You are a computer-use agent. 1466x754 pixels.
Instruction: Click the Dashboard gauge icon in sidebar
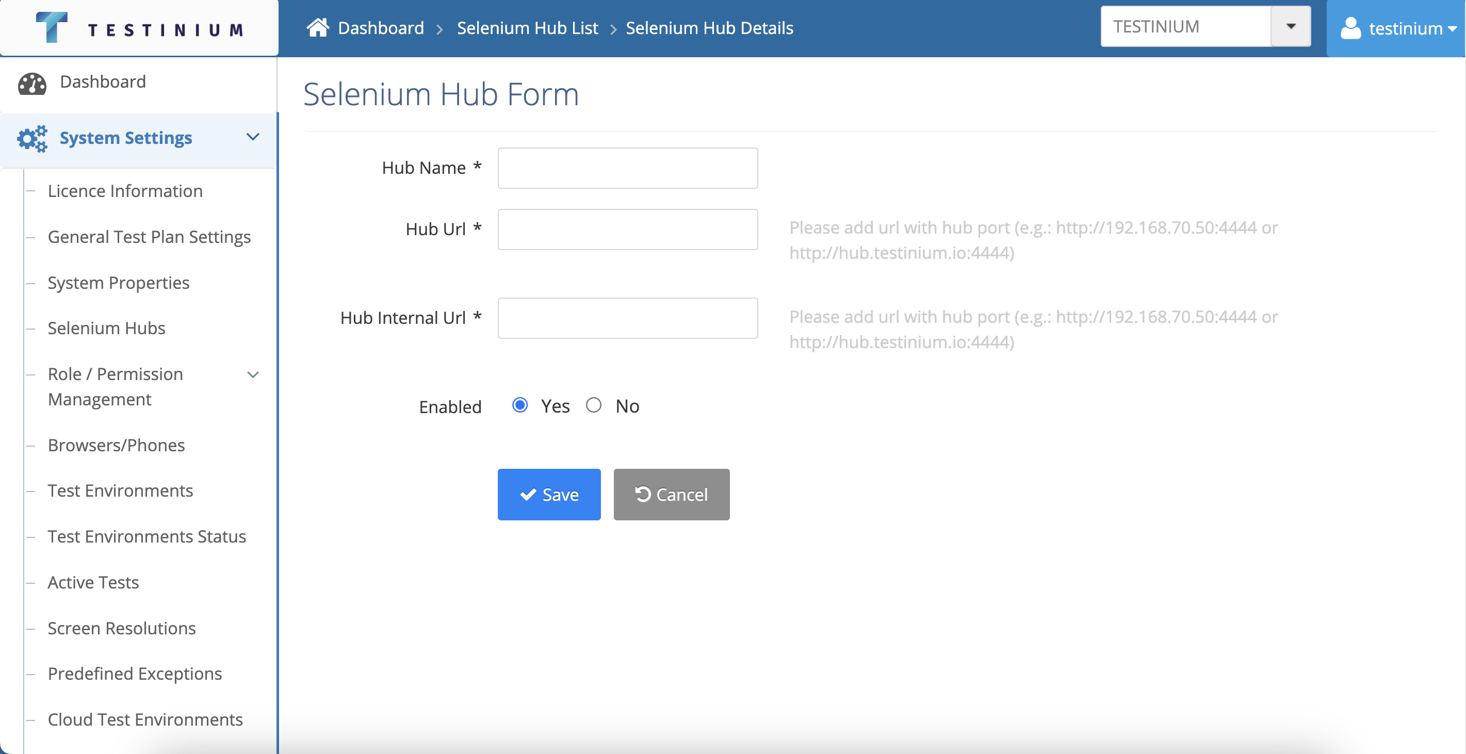pyautogui.click(x=32, y=83)
